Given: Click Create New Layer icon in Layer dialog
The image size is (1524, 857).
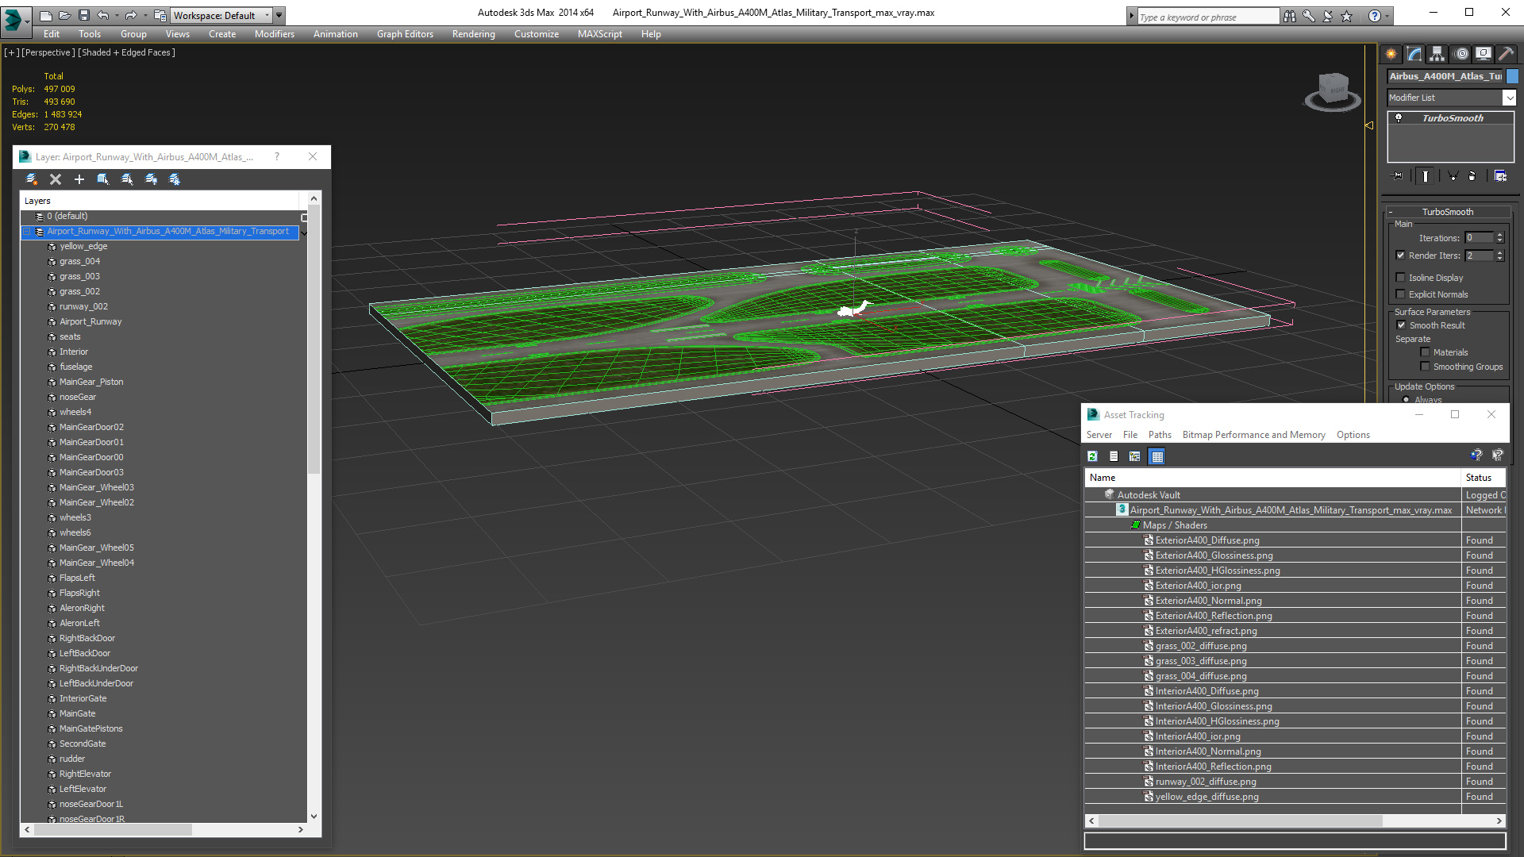Looking at the screenshot, I should pyautogui.click(x=32, y=179).
